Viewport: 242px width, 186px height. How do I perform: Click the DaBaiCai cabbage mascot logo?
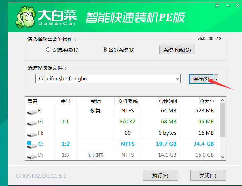pyautogui.click(x=26, y=17)
